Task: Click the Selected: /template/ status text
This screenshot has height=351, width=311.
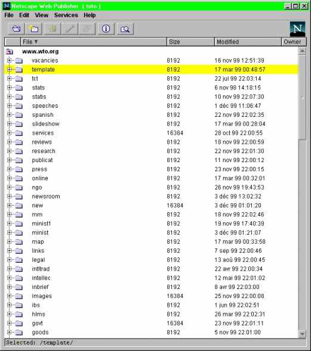Action: pos(39,343)
